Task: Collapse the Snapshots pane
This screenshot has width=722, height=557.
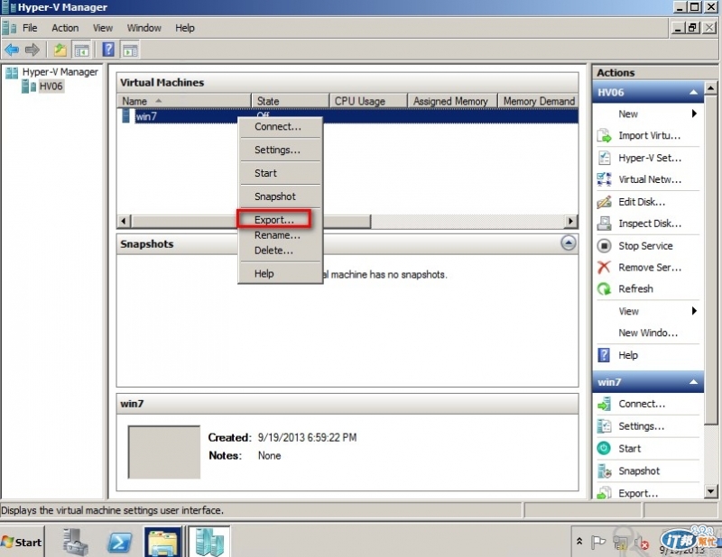Action: click(569, 243)
